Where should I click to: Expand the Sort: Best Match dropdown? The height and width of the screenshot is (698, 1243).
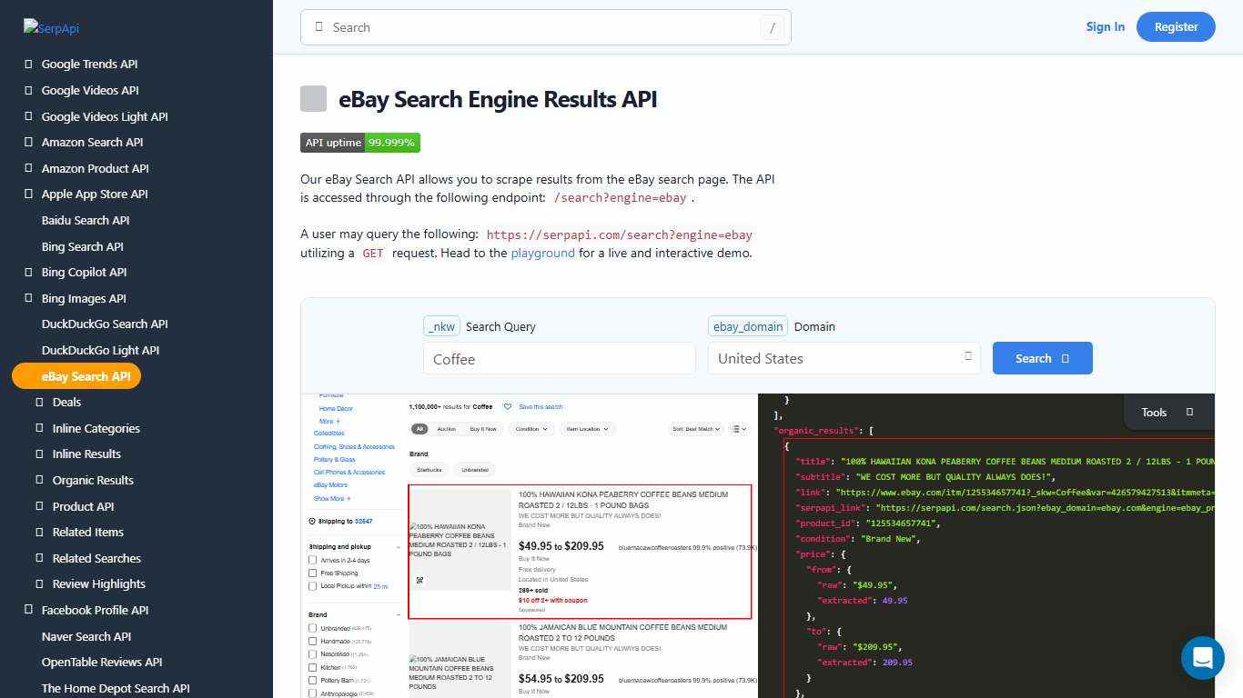[695, 428]
